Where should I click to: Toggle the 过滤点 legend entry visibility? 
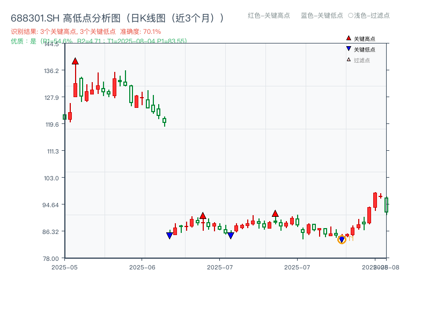362,58
